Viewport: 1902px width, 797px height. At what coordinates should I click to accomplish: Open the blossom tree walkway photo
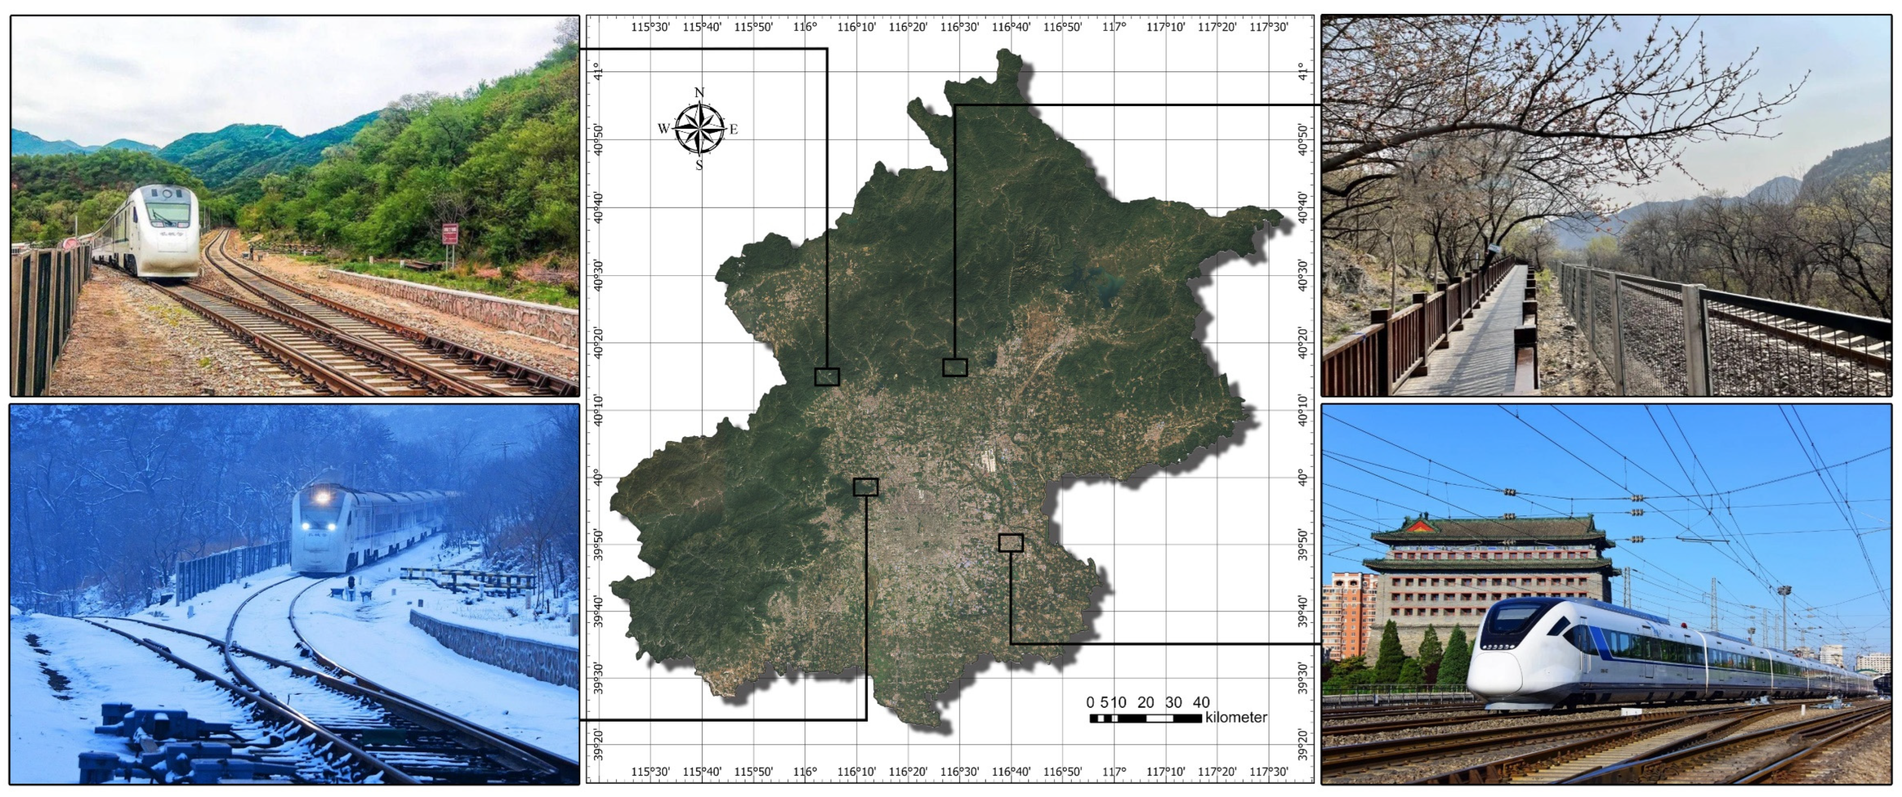coord(1607,206)
